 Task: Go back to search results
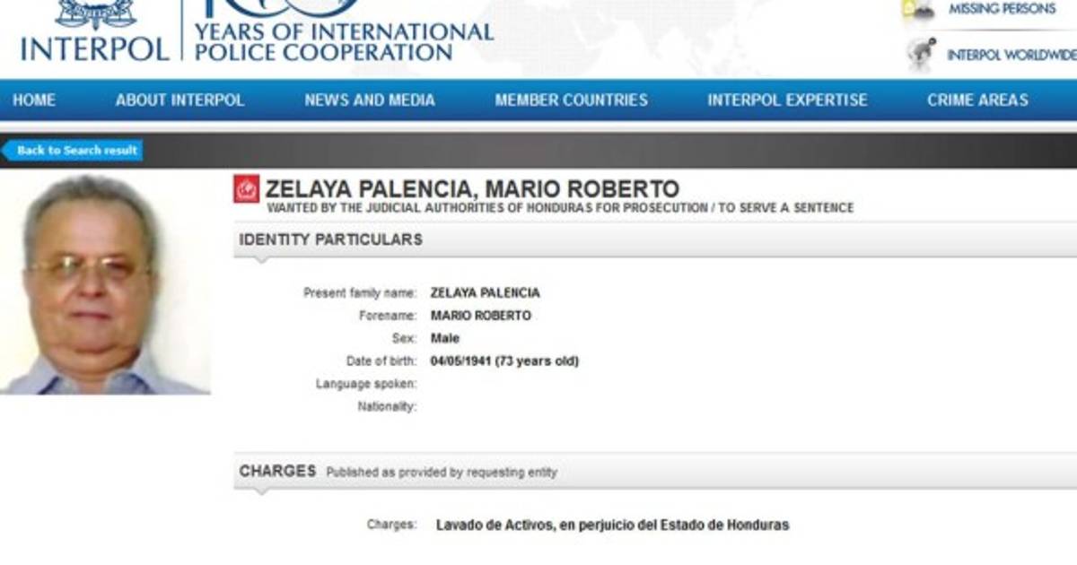tap(74, 151)
